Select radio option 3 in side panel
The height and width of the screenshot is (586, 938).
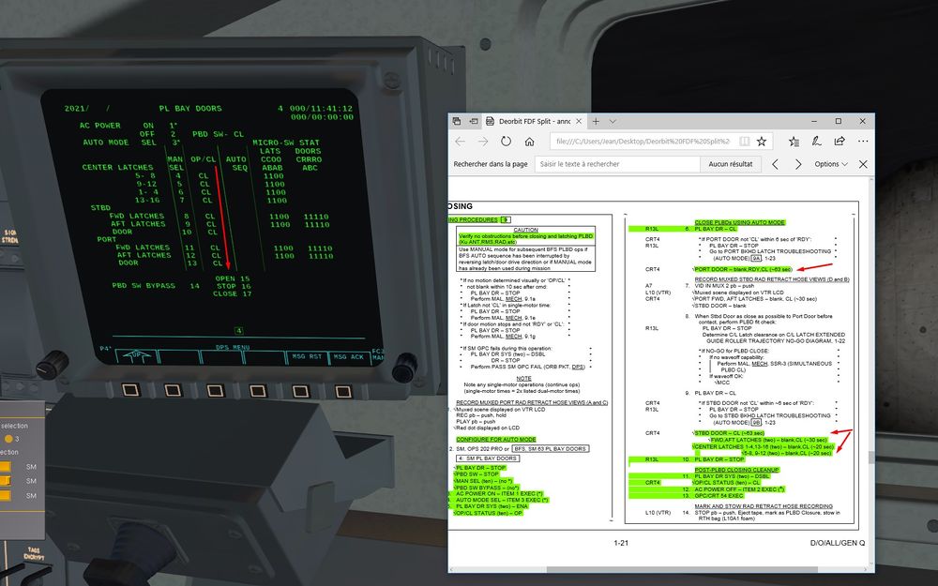point(8,438)
